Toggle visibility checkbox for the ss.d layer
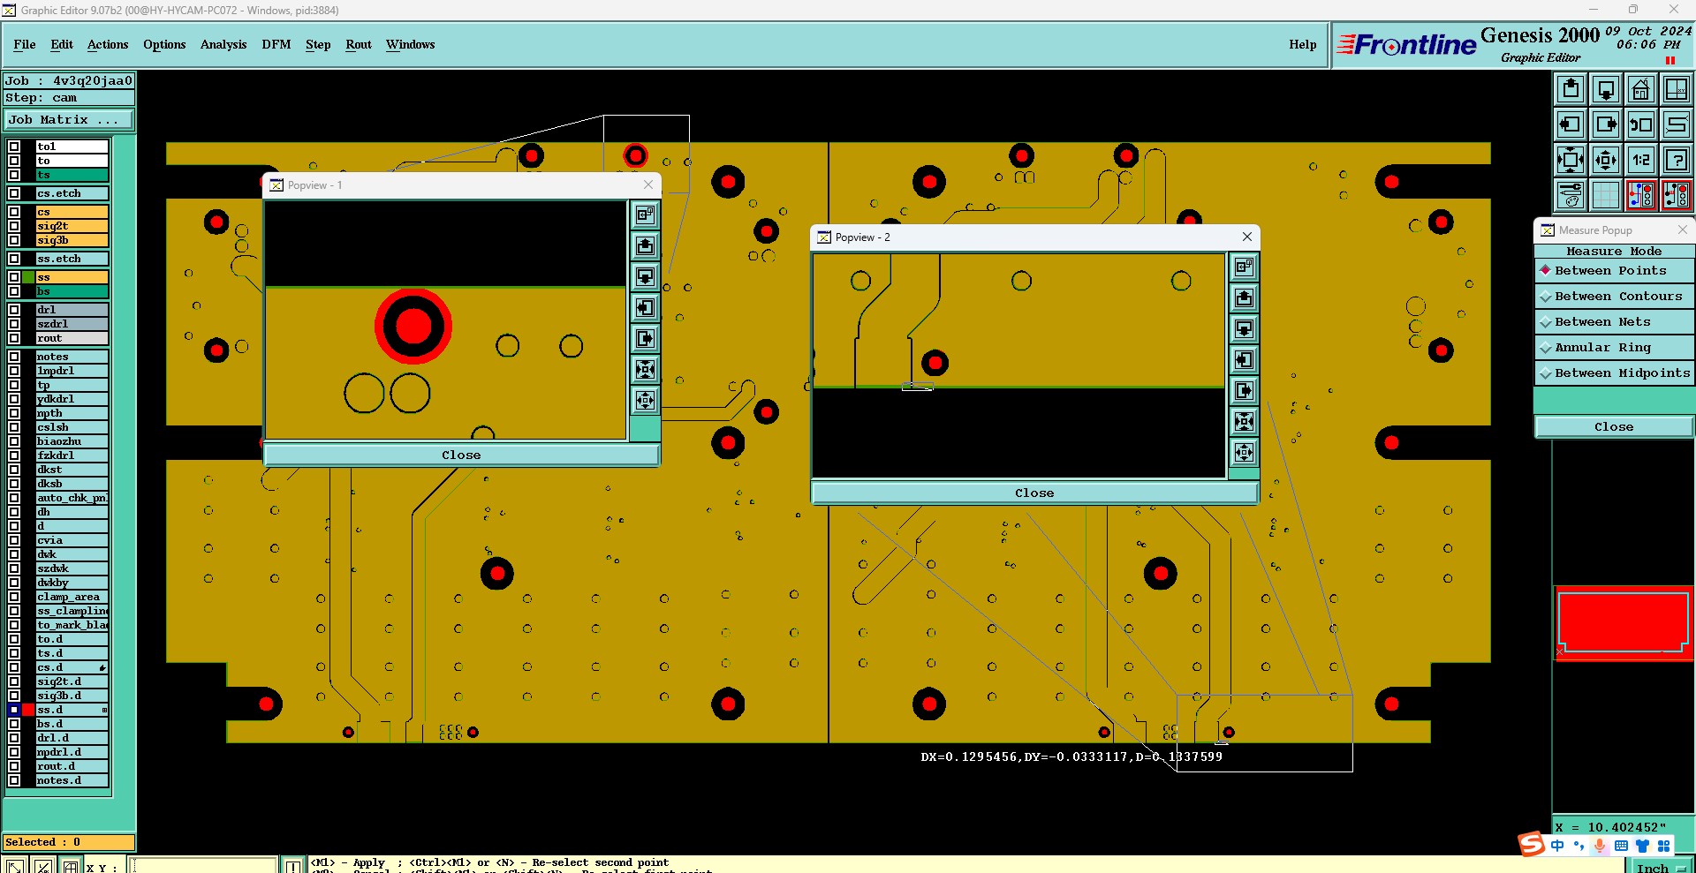Image resolution: width=1696 pixels, height=873 pixels. tap(14, 710)
